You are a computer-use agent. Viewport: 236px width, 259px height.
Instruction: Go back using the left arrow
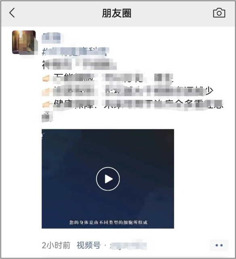(x=12, y=13)
